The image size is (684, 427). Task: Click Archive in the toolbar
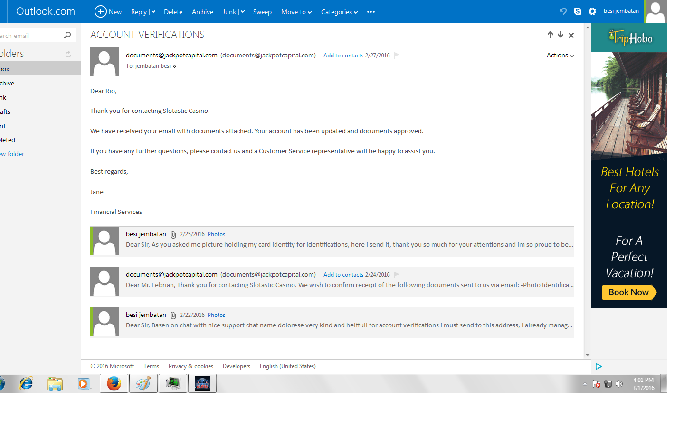pos(202,12)
